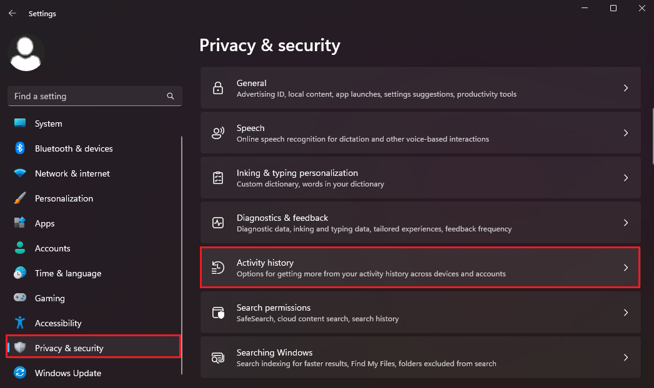Click the back arrow icon
654x388 pixels.
(x=12, y=13)
